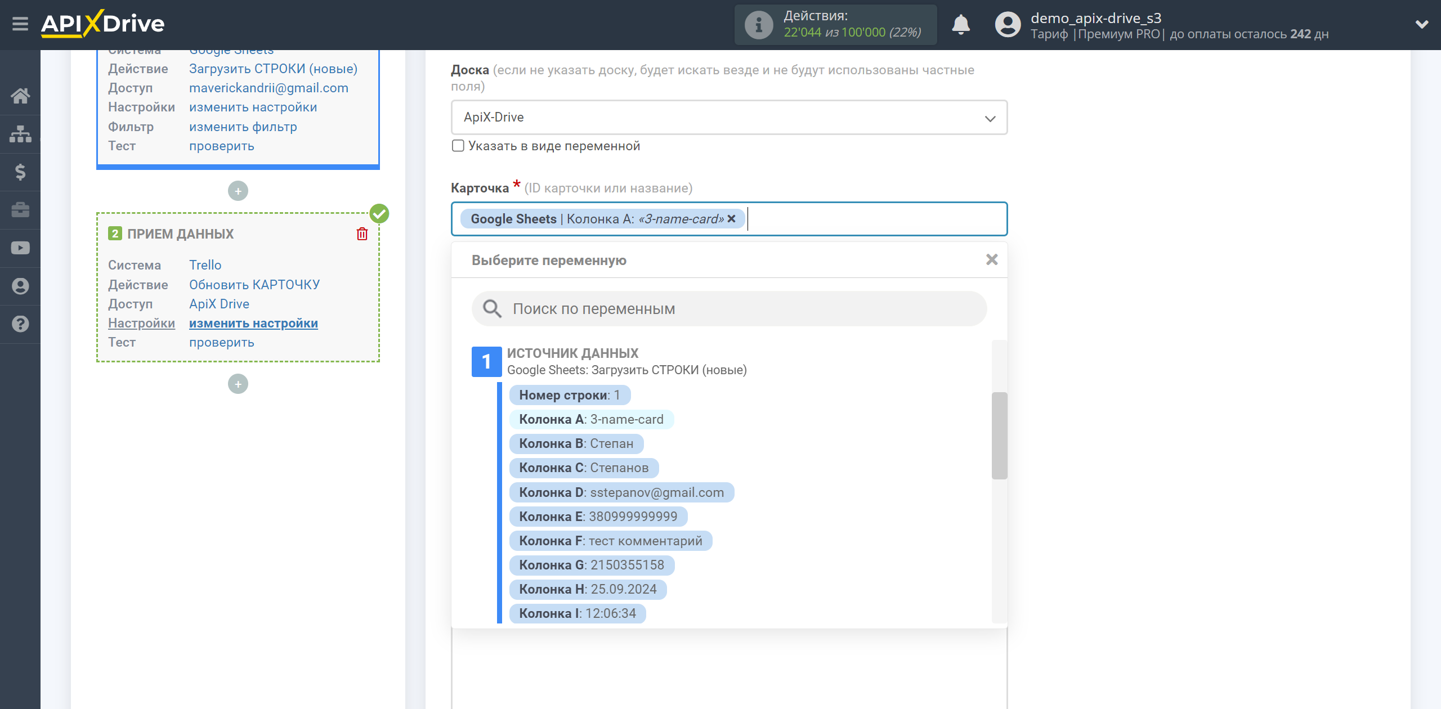Select variable Колонка I: 12:06:34
1441x709 pixels.
click(x=578, y=613)
